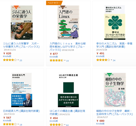
Task: Open the ジムに通う人の栄養学 book cover
Action: 22,23
